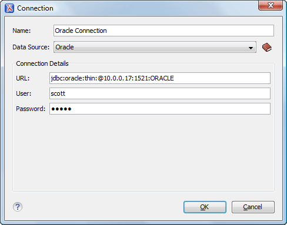Viewport: 287px width, 225px height.
Task: Click the Connection title bar text
Action: (35, 8)
